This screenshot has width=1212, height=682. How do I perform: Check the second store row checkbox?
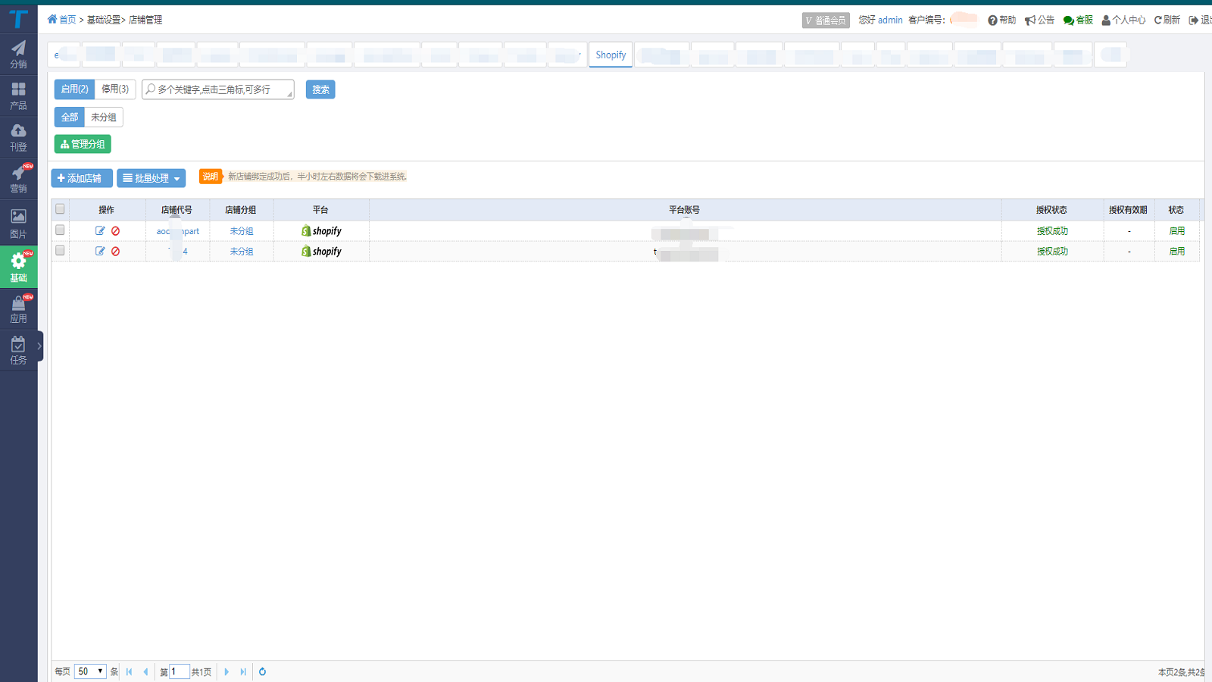60,250
